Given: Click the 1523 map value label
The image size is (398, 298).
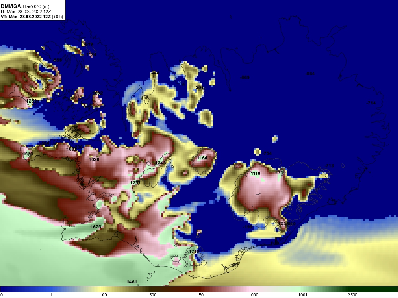Looking at the screenshot, I should click(x=28, y=154).
